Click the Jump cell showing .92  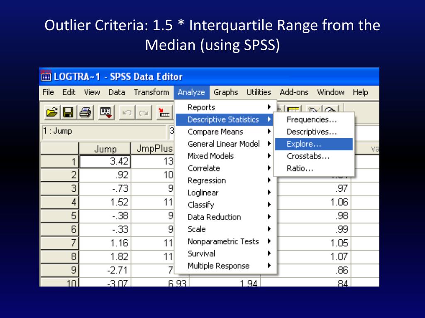[105, 175]
